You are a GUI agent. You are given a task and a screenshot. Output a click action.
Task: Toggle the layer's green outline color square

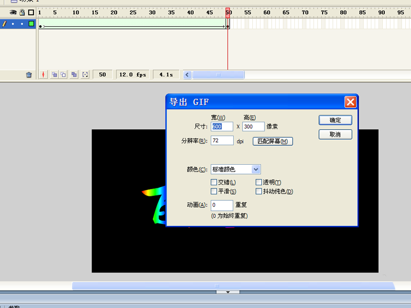pos(31,24)
